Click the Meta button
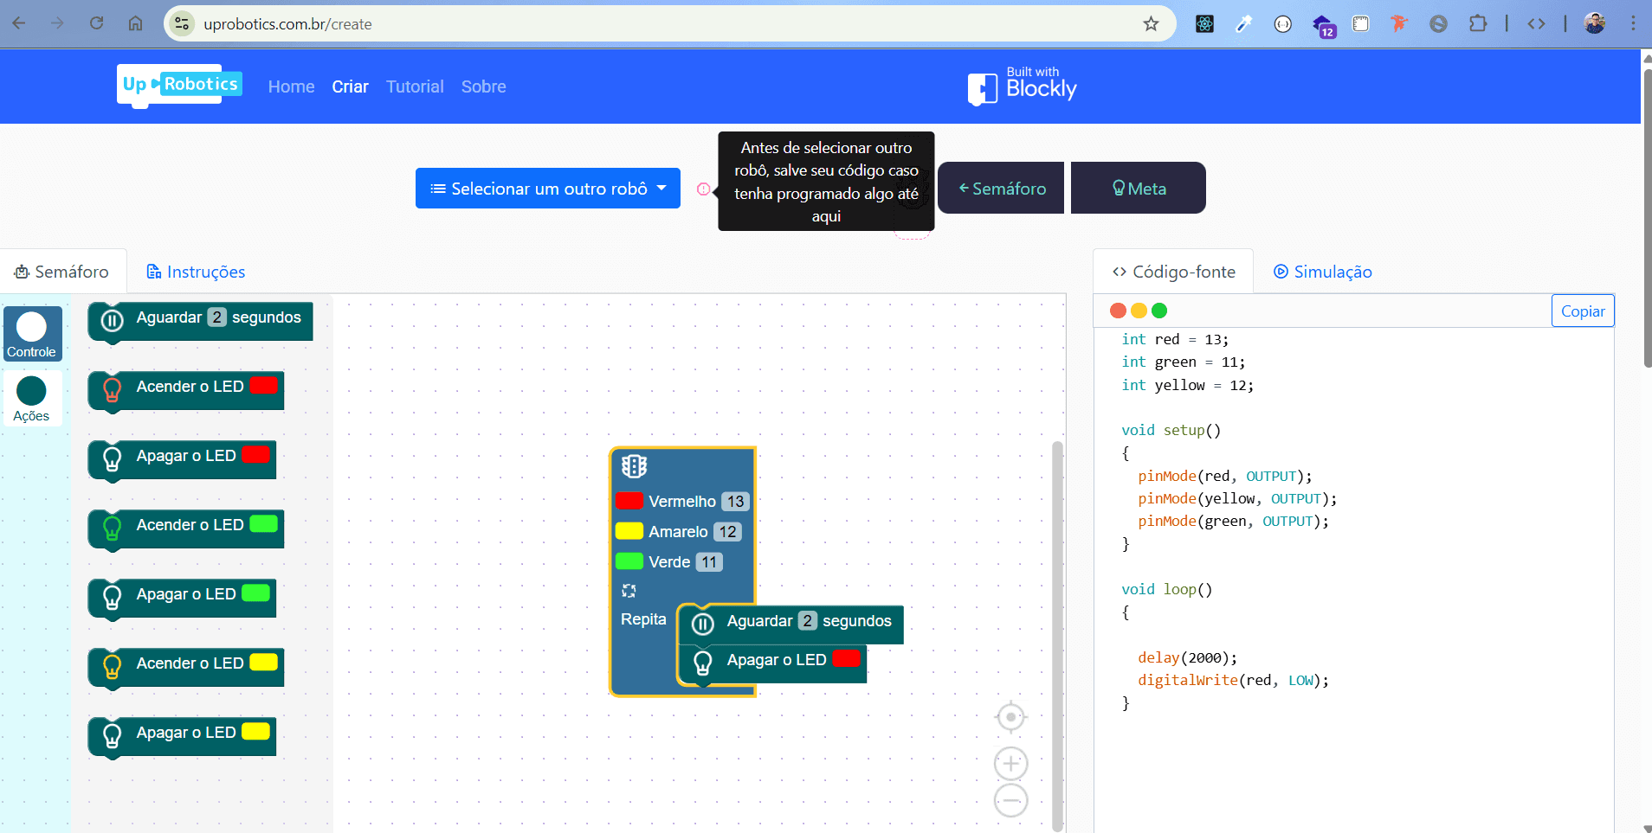 coord(1138,189)
